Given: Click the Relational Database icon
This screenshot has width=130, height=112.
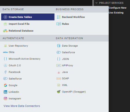Looking at the screenshot, I should coord(5,31).
